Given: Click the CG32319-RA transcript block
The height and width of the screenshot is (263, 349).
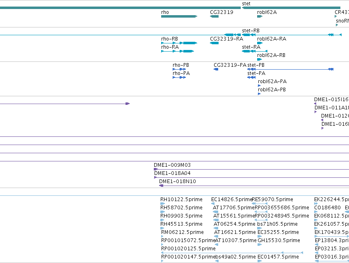Looking at the screenshot, I should [x=214, y=43].
